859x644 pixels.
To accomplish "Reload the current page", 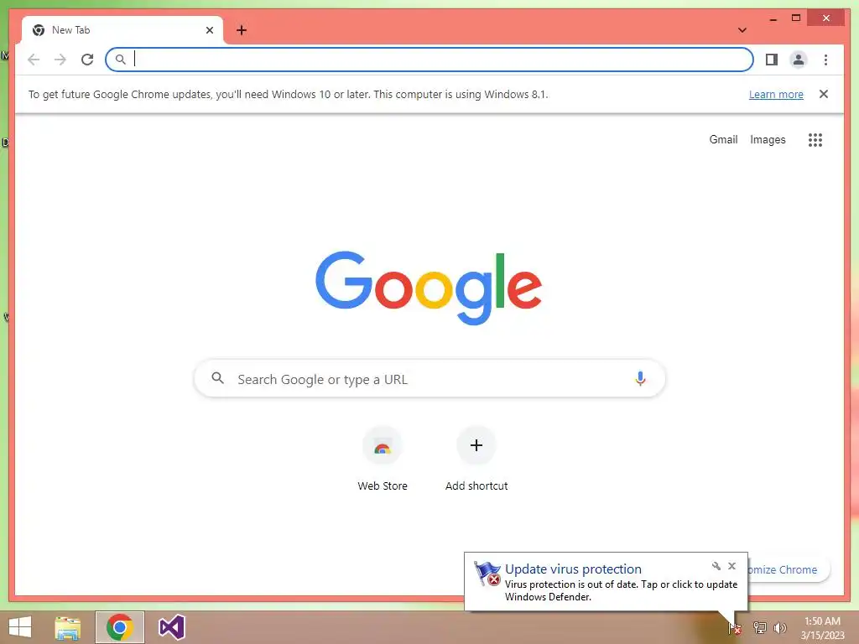I will click(x=87, y=60).
